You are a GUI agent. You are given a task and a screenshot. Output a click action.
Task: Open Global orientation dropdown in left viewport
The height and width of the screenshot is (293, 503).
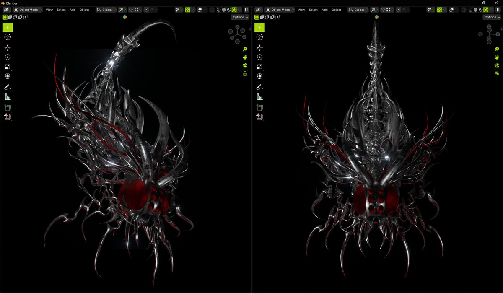(x=106, y=10)
